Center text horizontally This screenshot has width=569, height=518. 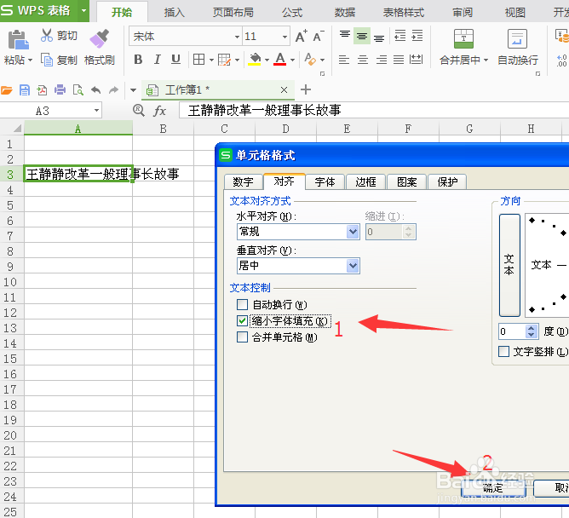pos(363,60)
